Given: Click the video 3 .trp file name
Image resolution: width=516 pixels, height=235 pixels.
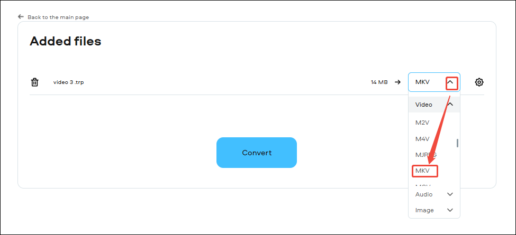Looking at the screenshot, I should [x=68, y=82].
